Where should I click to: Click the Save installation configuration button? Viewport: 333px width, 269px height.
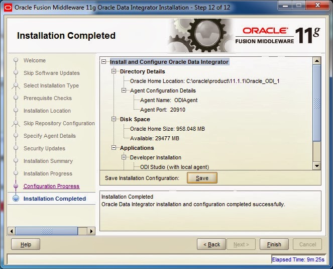tap(202, 178)
